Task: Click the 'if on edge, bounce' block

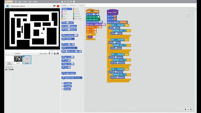Action: (x=69, y=73)
